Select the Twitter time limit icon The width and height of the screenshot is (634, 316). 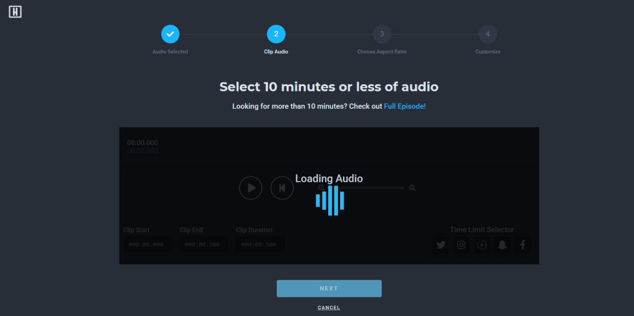coord(441,245)
